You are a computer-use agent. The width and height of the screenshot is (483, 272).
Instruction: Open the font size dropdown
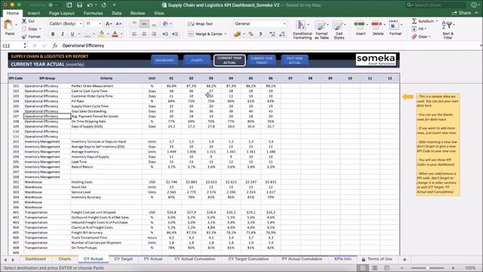94,23
